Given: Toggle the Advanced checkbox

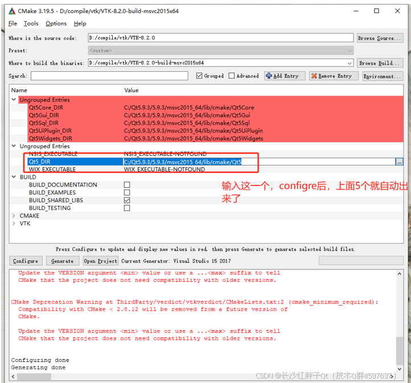Looking at the screenshot, I should click(x=232, y=76).
